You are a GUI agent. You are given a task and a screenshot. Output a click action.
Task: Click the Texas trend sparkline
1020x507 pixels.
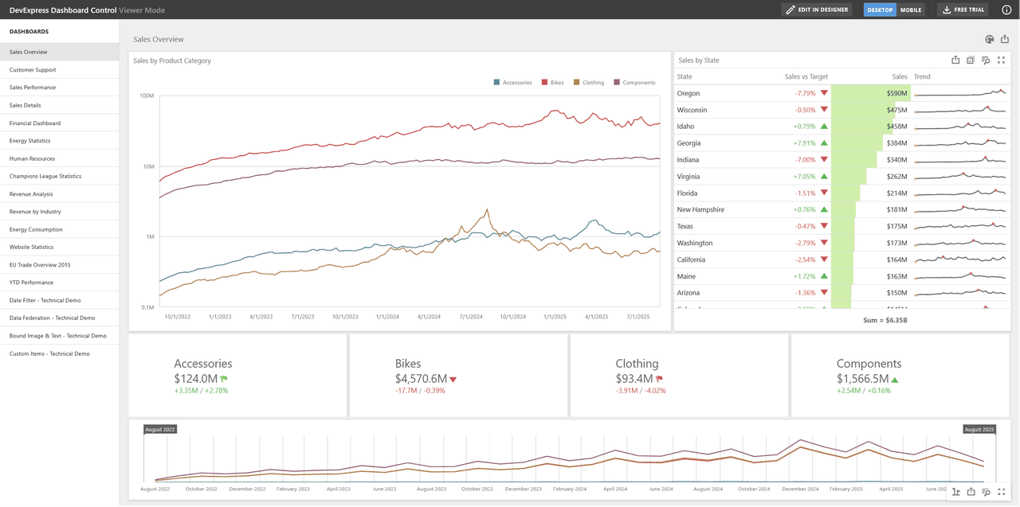point(959,226)
